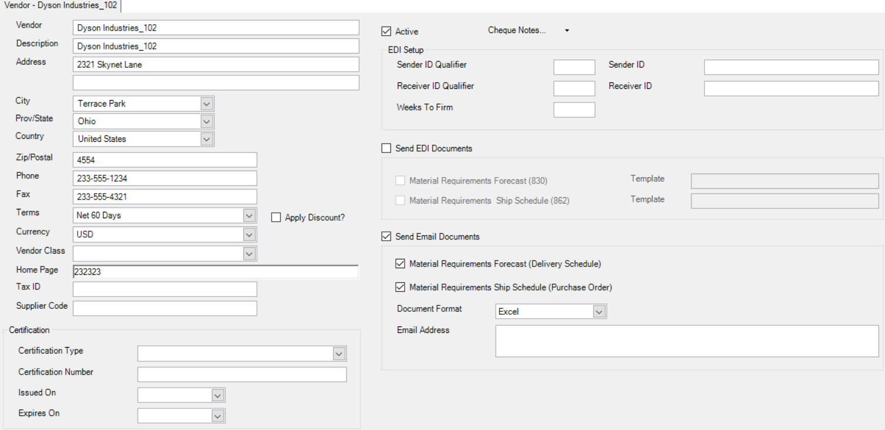Select the Vendor - Dyson Industries_102 tab
This screenshot has width=885, height=430.
click(x=61, y=5)
